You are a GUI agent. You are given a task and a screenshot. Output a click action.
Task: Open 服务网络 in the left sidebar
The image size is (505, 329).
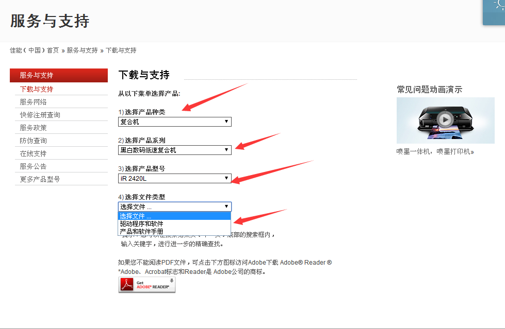pyautogui.click(x=33, y=102)
